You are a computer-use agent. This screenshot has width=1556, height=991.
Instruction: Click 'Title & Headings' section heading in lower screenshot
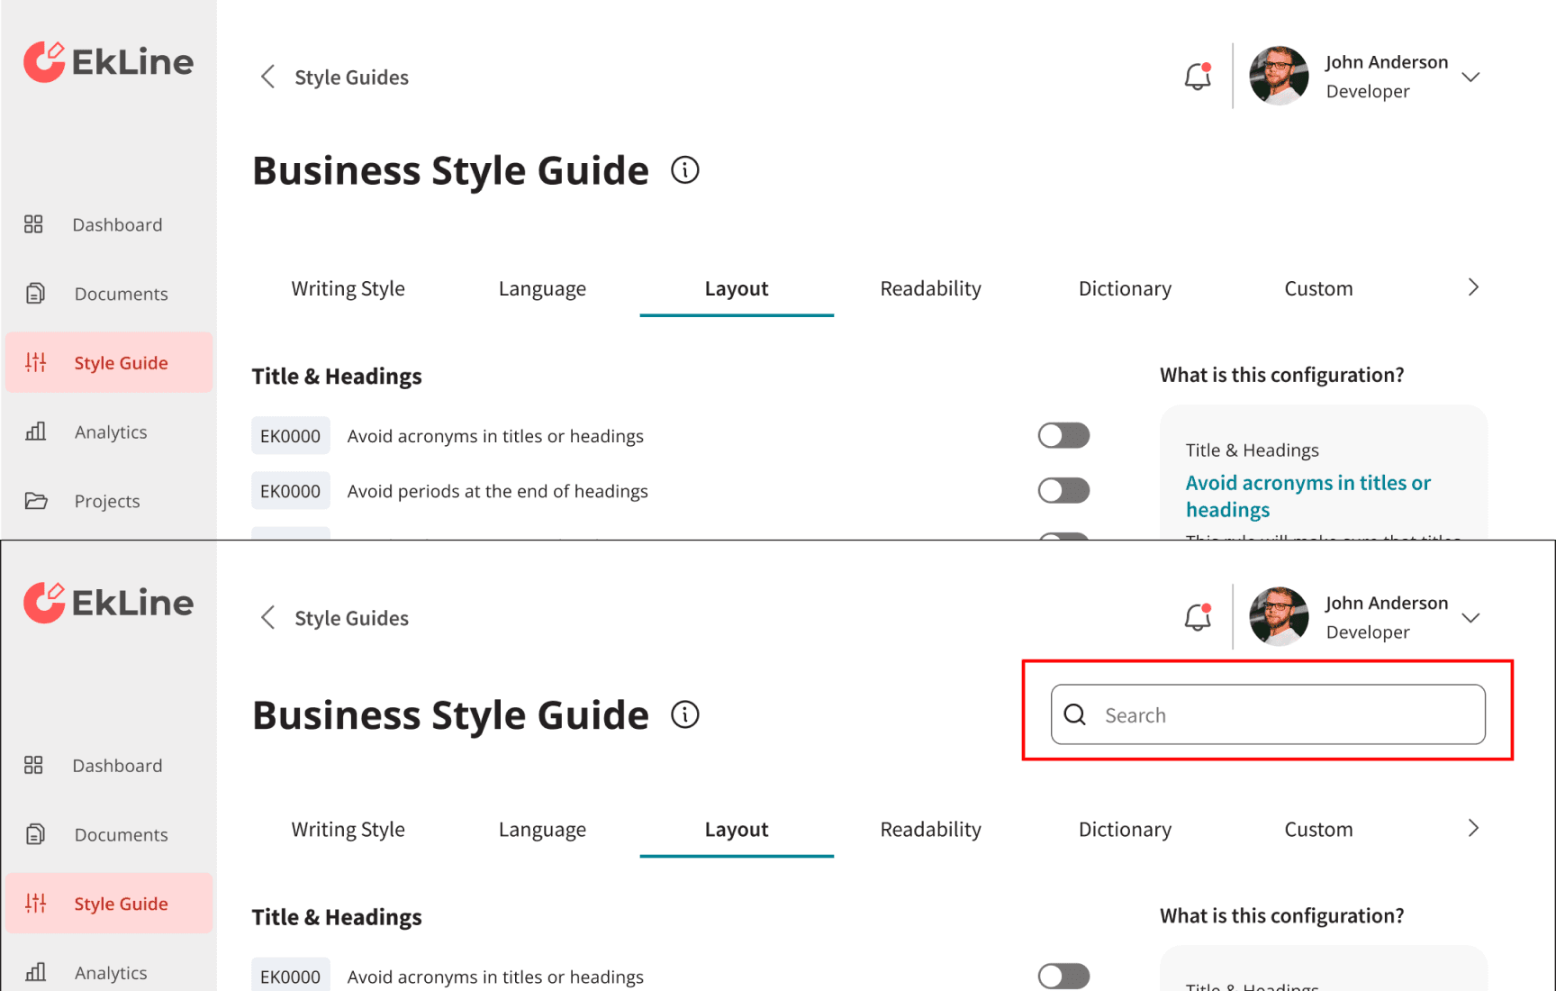(337, 916)
